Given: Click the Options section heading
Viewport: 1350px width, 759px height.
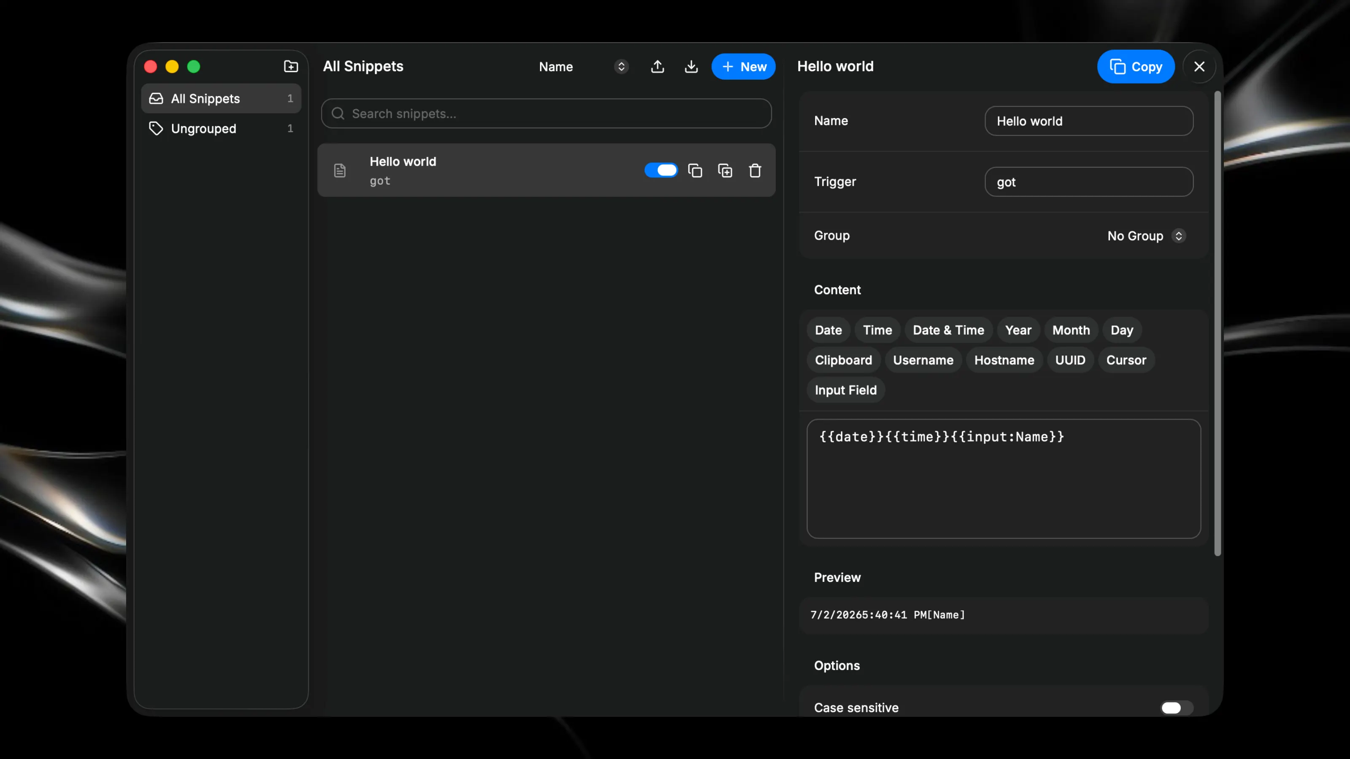Looking at the screenshot, I should pyautogui.click(x=837, y=665).
